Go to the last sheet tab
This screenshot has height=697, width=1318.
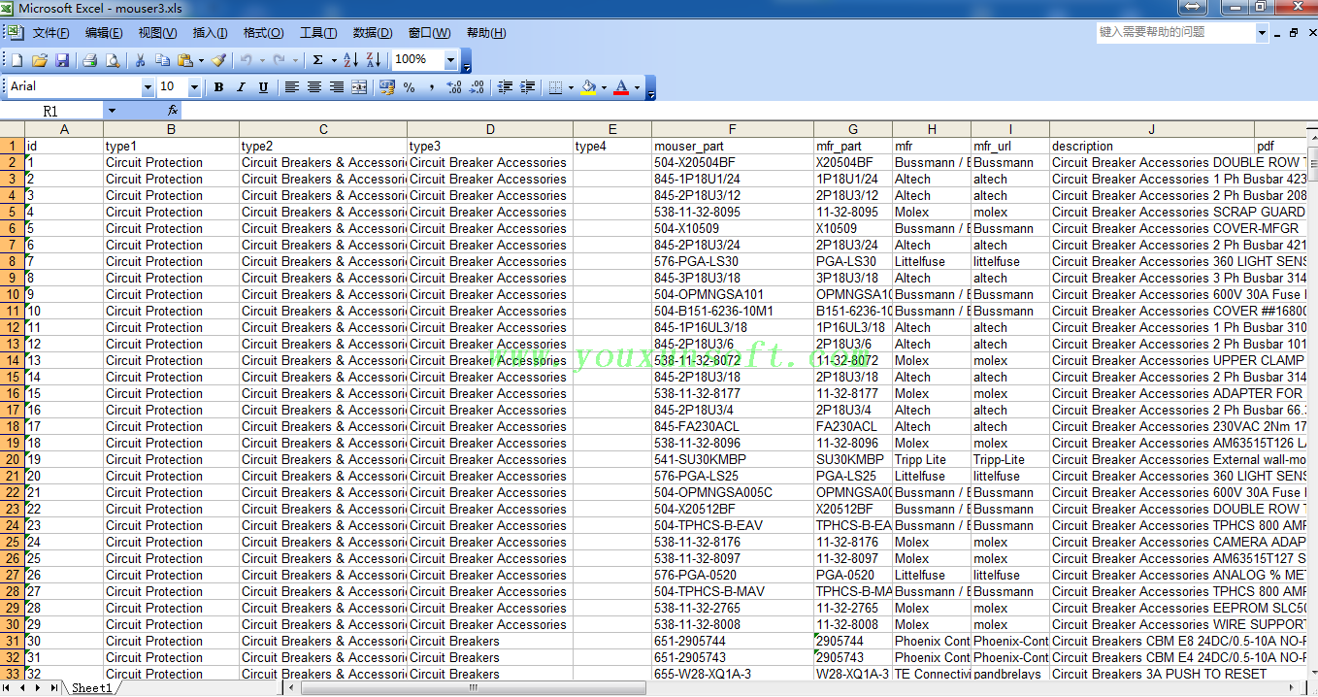point(52,688)
